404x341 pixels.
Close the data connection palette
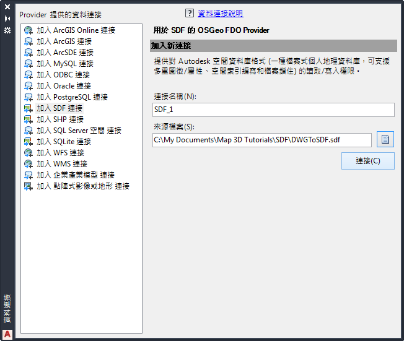(x=7, y=7)
